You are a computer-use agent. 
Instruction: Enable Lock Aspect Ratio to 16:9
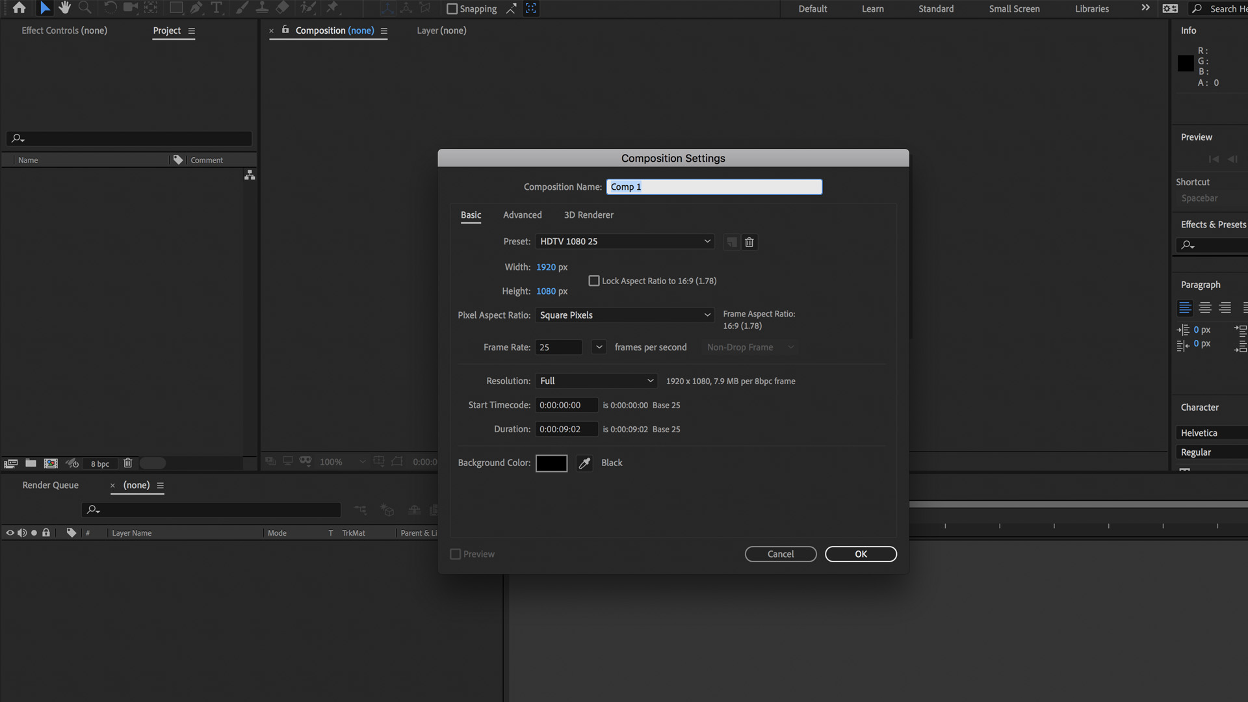click(x=593, y=280)
